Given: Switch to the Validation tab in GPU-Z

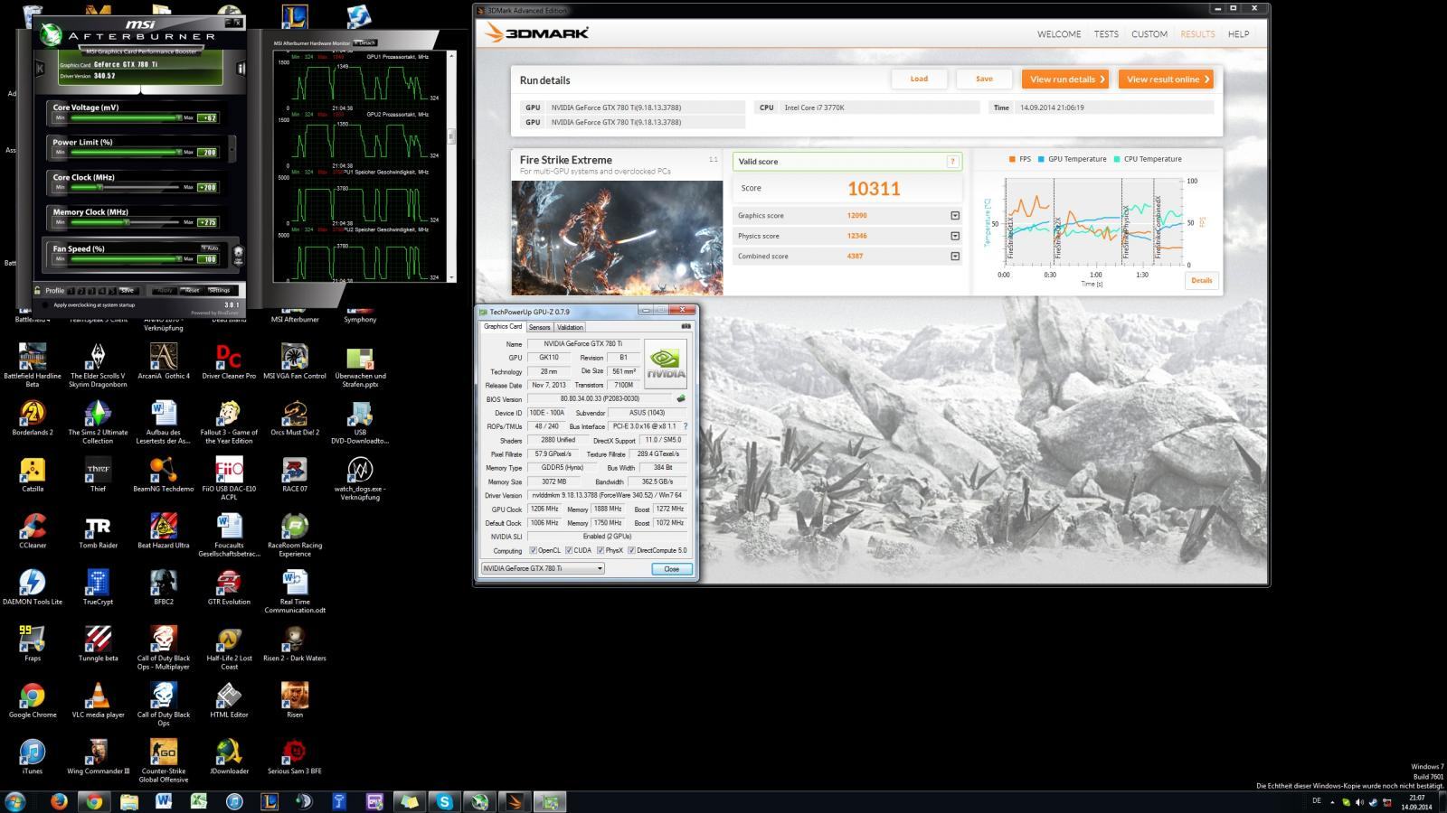Looking at the screenshot, I should point(570,327).
